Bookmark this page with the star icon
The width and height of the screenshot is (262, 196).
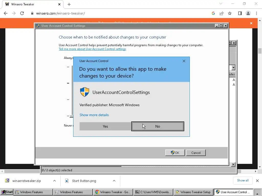pos(230,13)
